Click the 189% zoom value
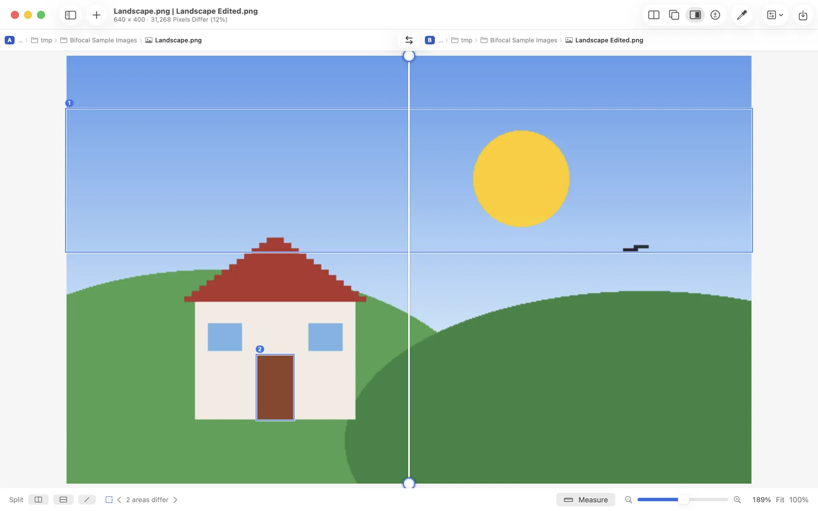The height and width of the screenshot is (511, 818). [761, 500]
